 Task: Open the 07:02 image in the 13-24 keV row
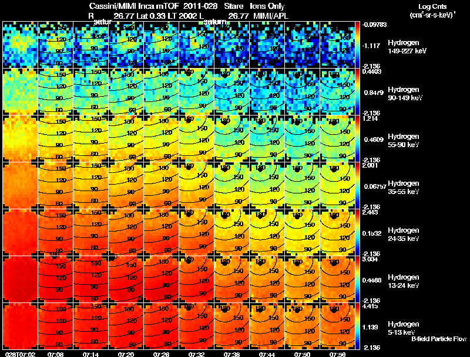21,279
